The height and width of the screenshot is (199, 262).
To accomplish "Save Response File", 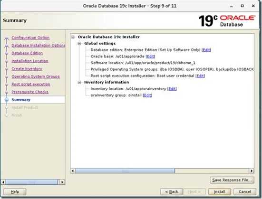I will coord(232,180).
